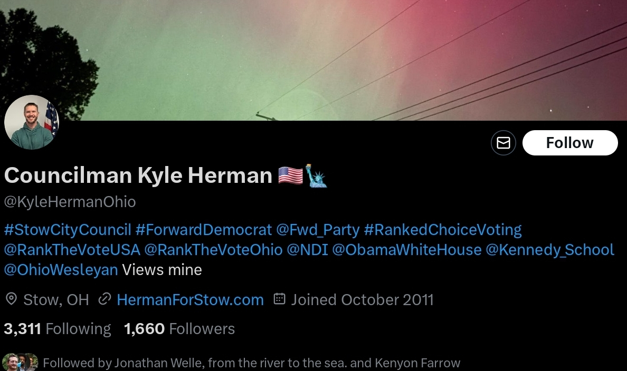Go to @RankTheVoteUSA profile
This screenshot has width=627, height=371.
tap(72, 250)
